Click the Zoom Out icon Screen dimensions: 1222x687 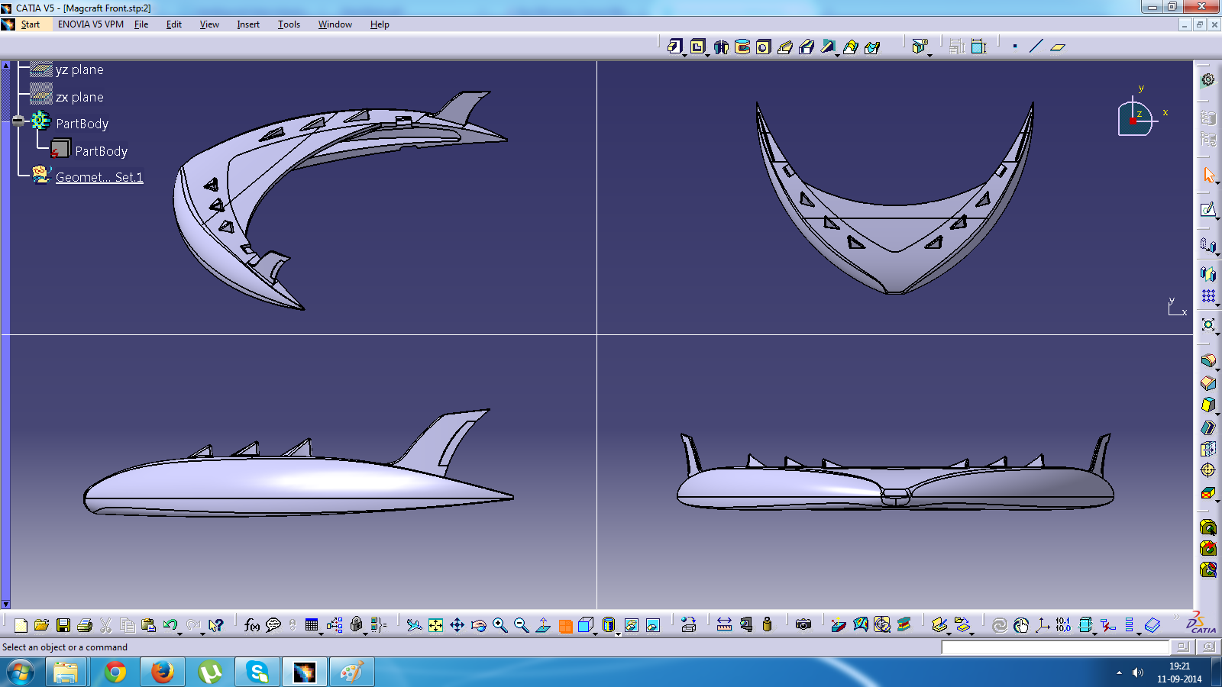coord(521,625)
